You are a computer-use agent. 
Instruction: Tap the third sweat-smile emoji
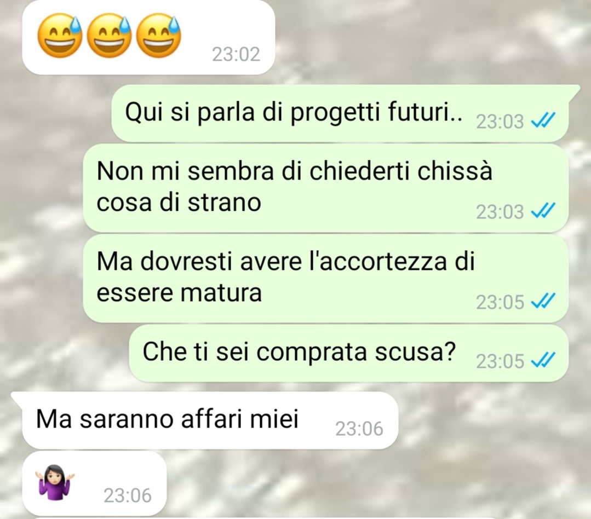click(x=158, y=36)
